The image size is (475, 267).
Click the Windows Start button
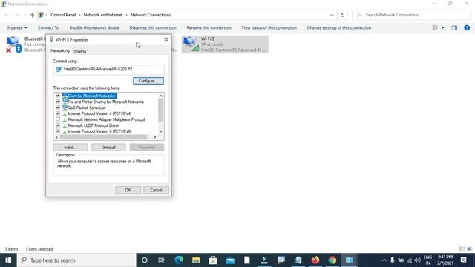click(8, 260)
